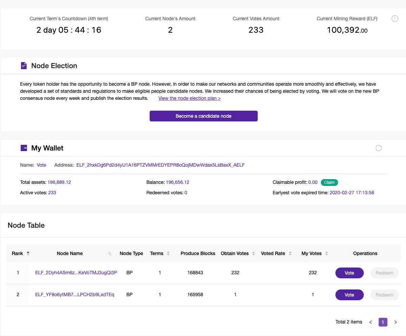Vote for node ELF_YF8o6ytMB7...LPCH2b9LxdTEq
Image resolution: width=406 pixels, height=336 pixels.
point(349,295)
